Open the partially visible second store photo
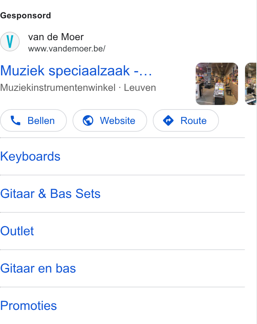The image size is (257, 324). point(251,84)
